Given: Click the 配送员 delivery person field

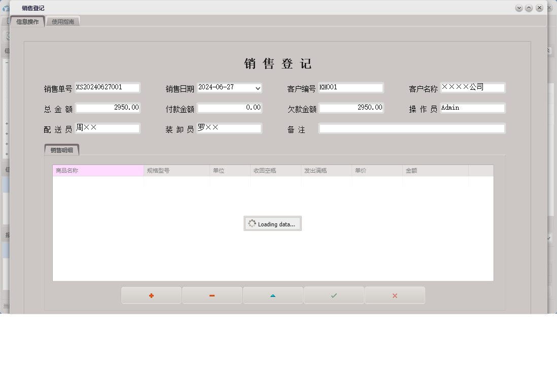Looking at the screenshot, I should click(108, 128).
